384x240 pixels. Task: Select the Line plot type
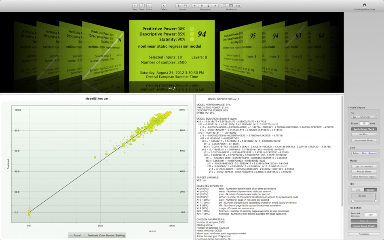358,190
